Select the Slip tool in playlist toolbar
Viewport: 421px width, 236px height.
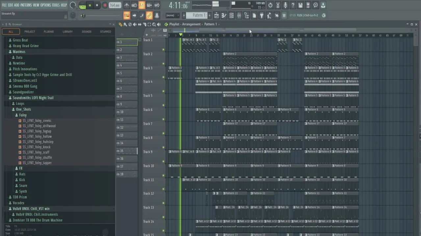click(x=139, y=24)
